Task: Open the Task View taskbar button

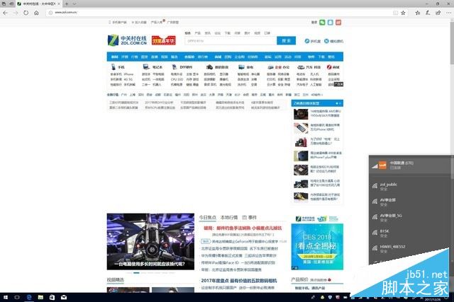Action: pyautogui.click(x=17, y=297)
